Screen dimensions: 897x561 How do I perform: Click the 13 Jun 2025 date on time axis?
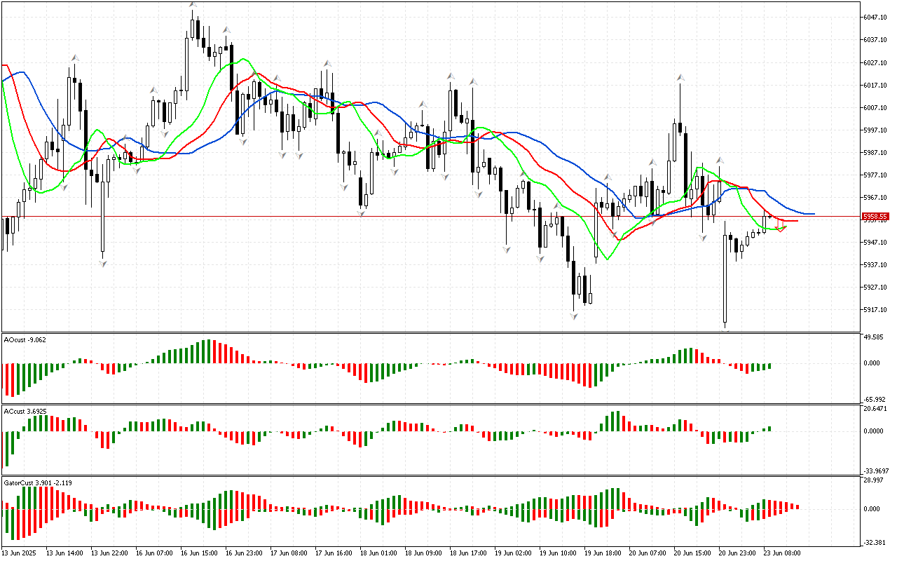[20, 553]
